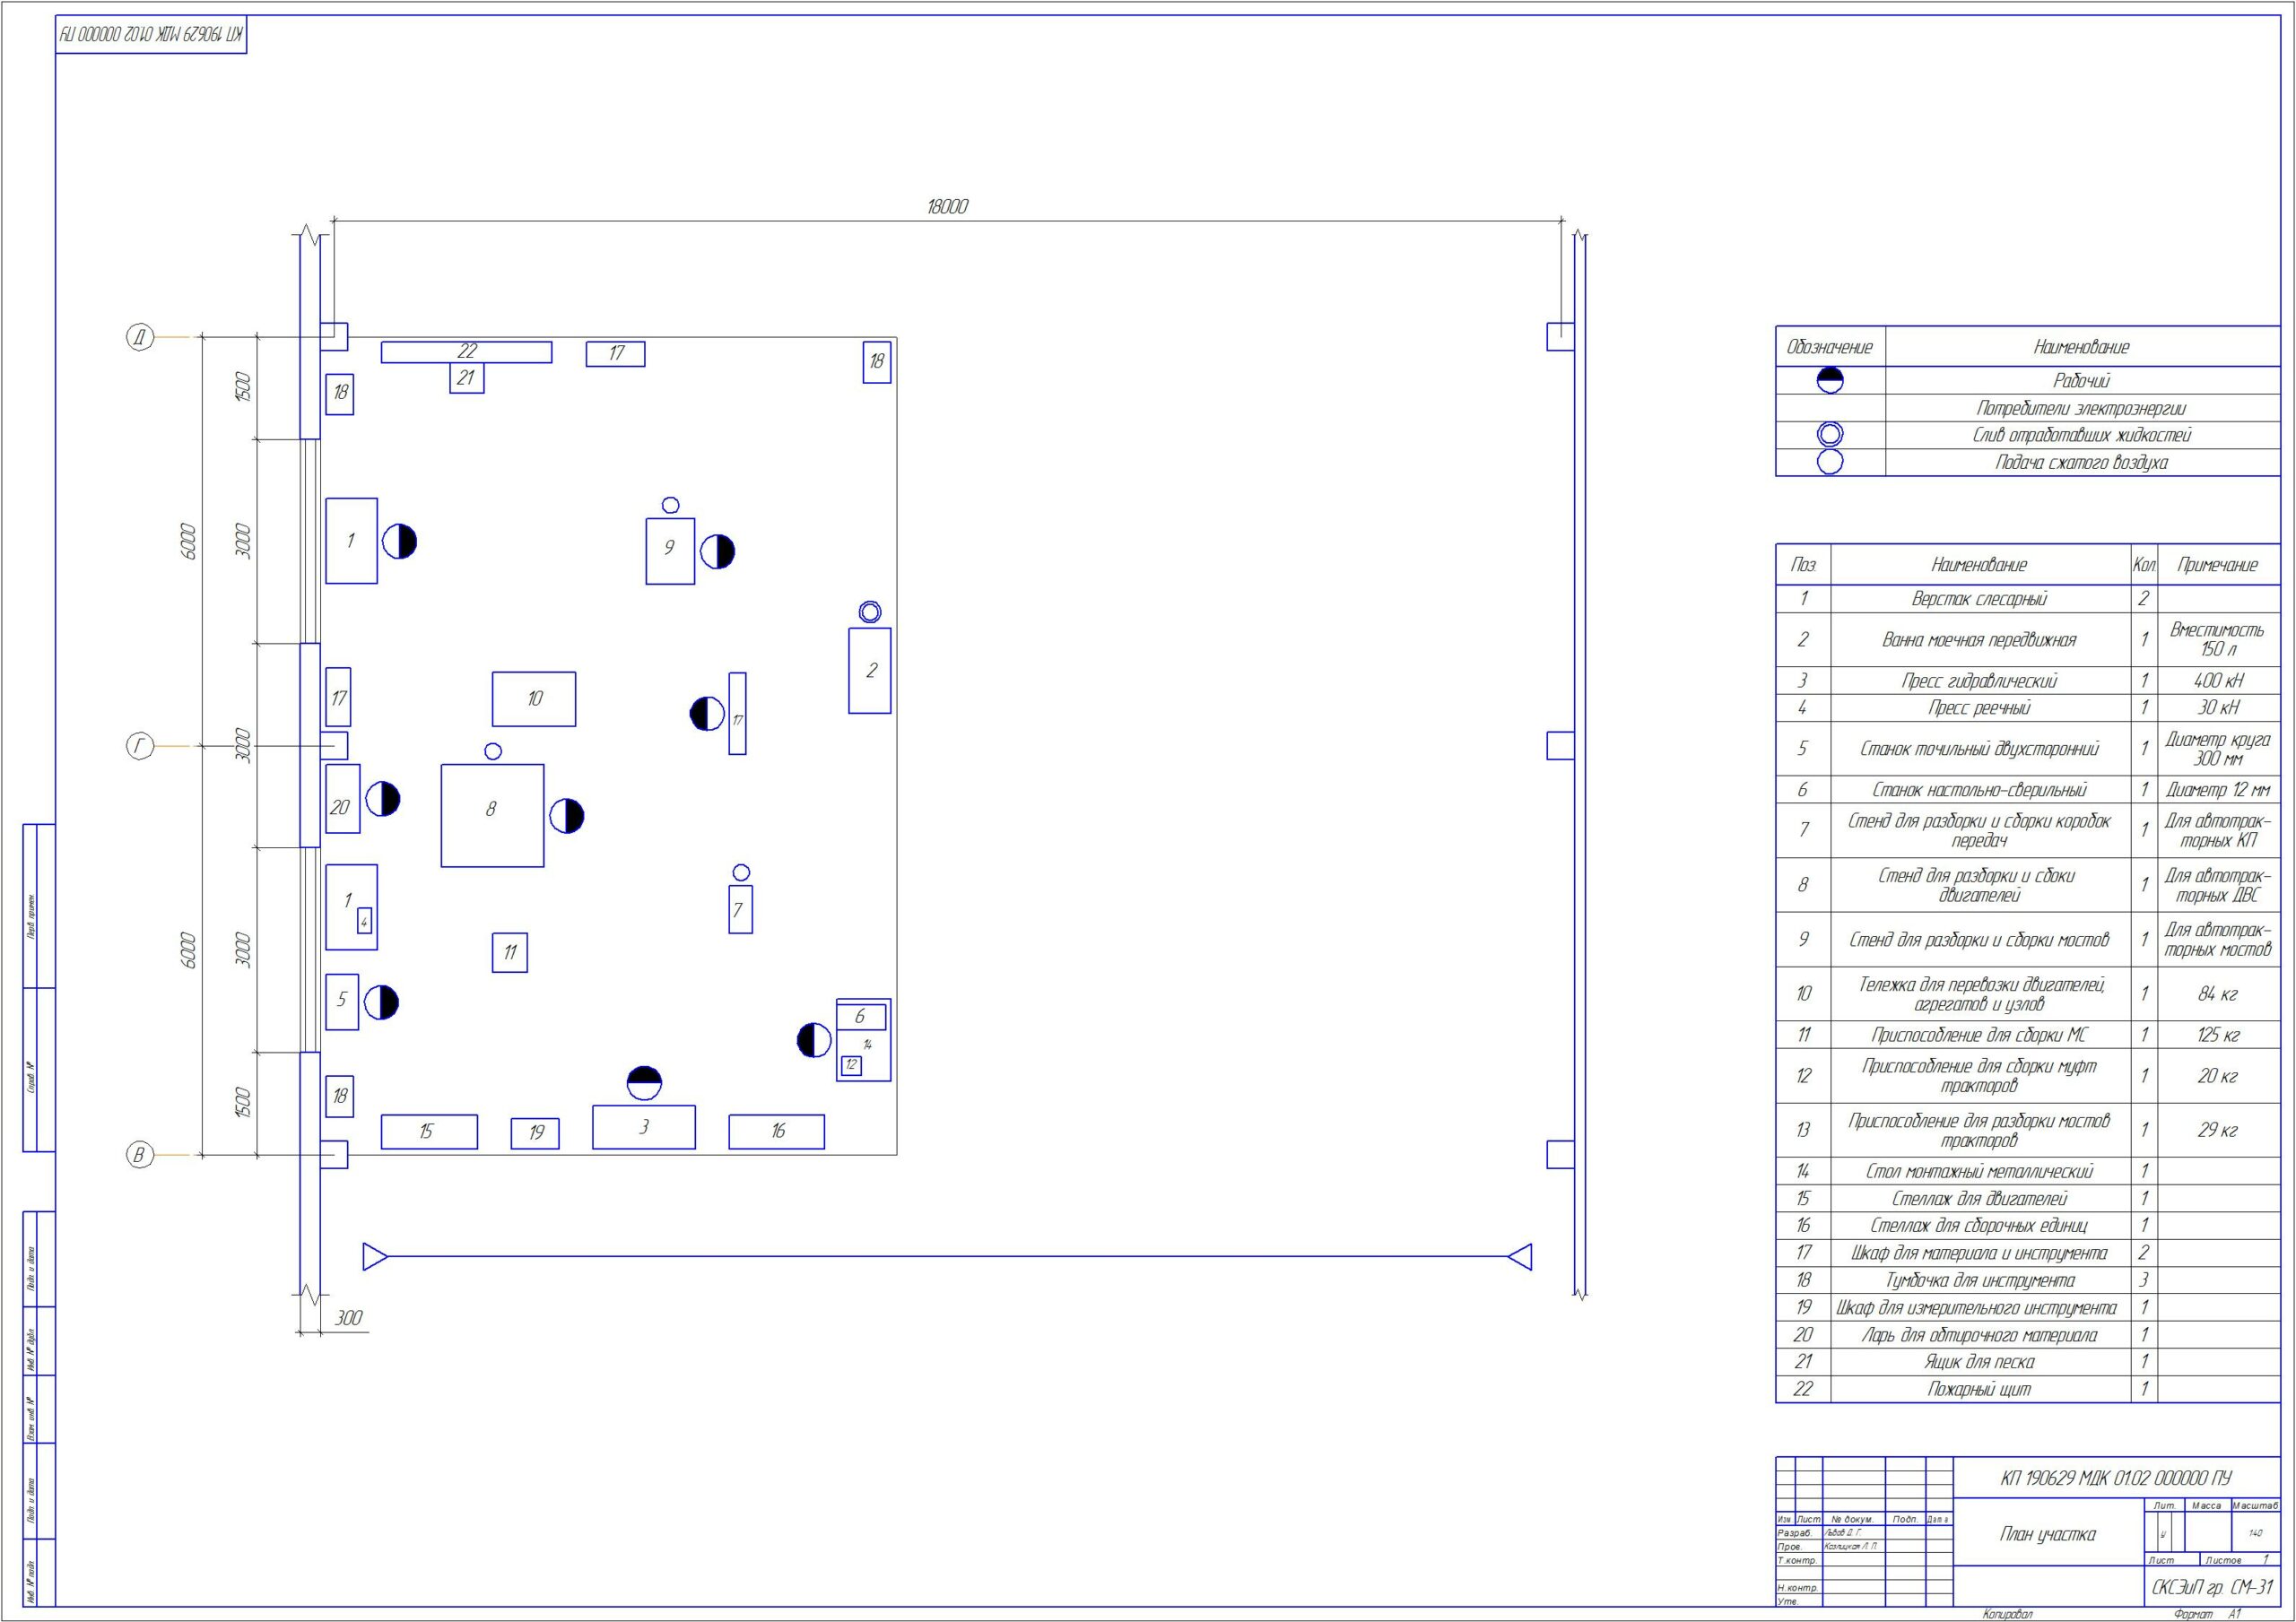Click axis marker Г on the floor plan
The width and height of the screenshot is (2296, 1622).
pos(140,746)
